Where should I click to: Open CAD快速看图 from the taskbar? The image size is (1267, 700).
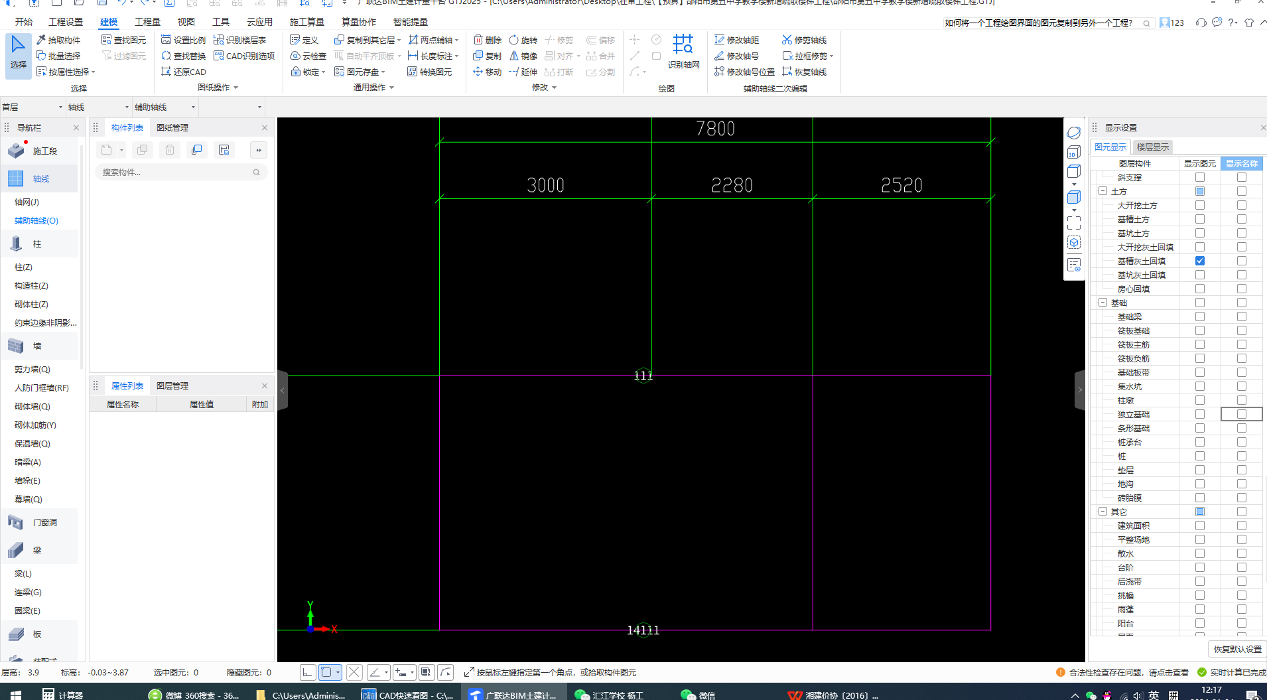coord(408,695)
